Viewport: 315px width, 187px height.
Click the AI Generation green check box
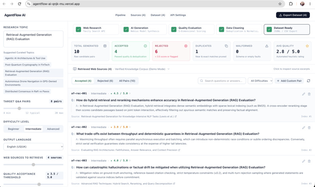pos(126,30)
